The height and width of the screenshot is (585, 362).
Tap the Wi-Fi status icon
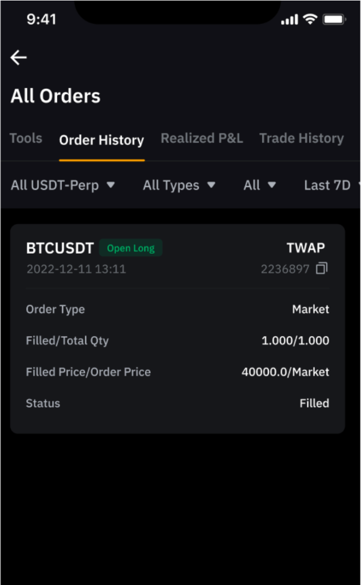310,19
